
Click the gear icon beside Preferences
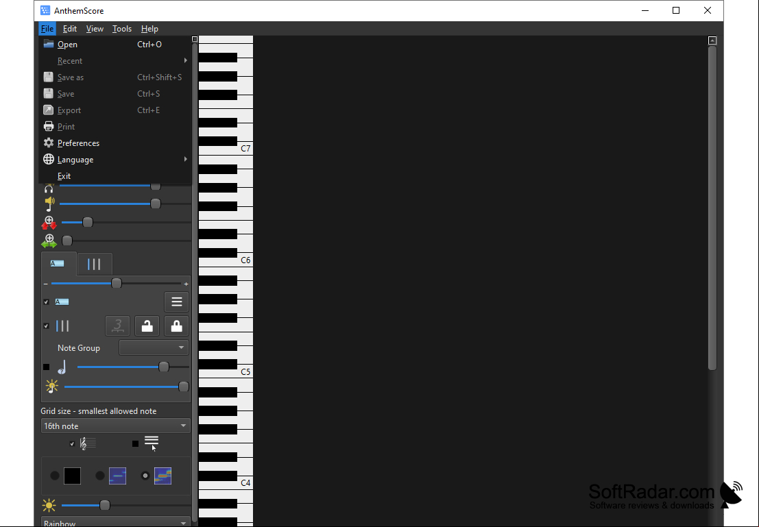49,143
